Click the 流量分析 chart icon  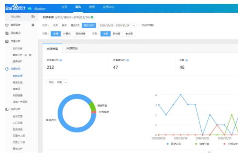click(7, 41)
